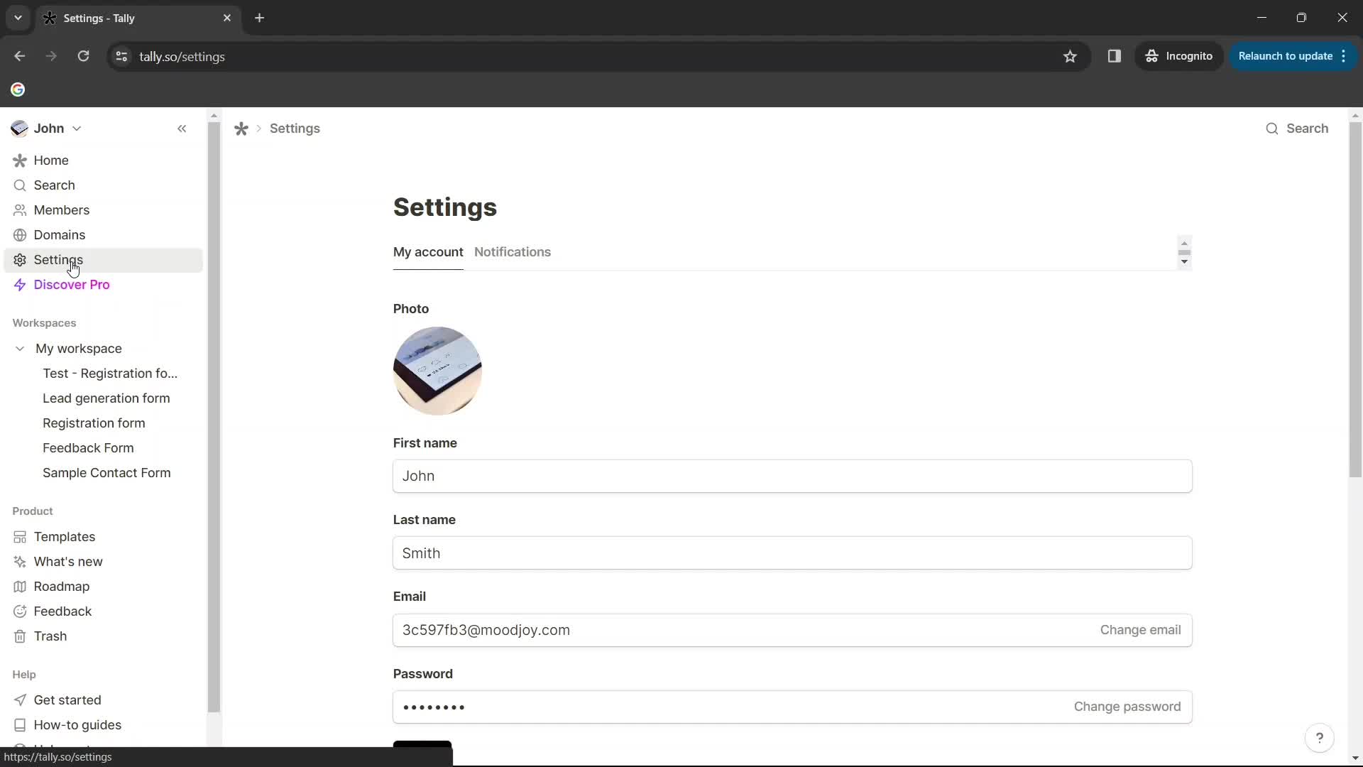This screenshot has height=767, width=1363.
Task: Collapse the sidebar navigation
Action: (182, 129)
